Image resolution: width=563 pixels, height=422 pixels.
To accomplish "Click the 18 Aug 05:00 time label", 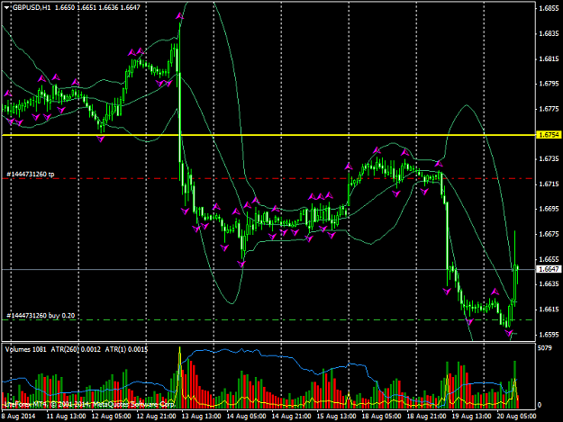I will click(381, 417).
